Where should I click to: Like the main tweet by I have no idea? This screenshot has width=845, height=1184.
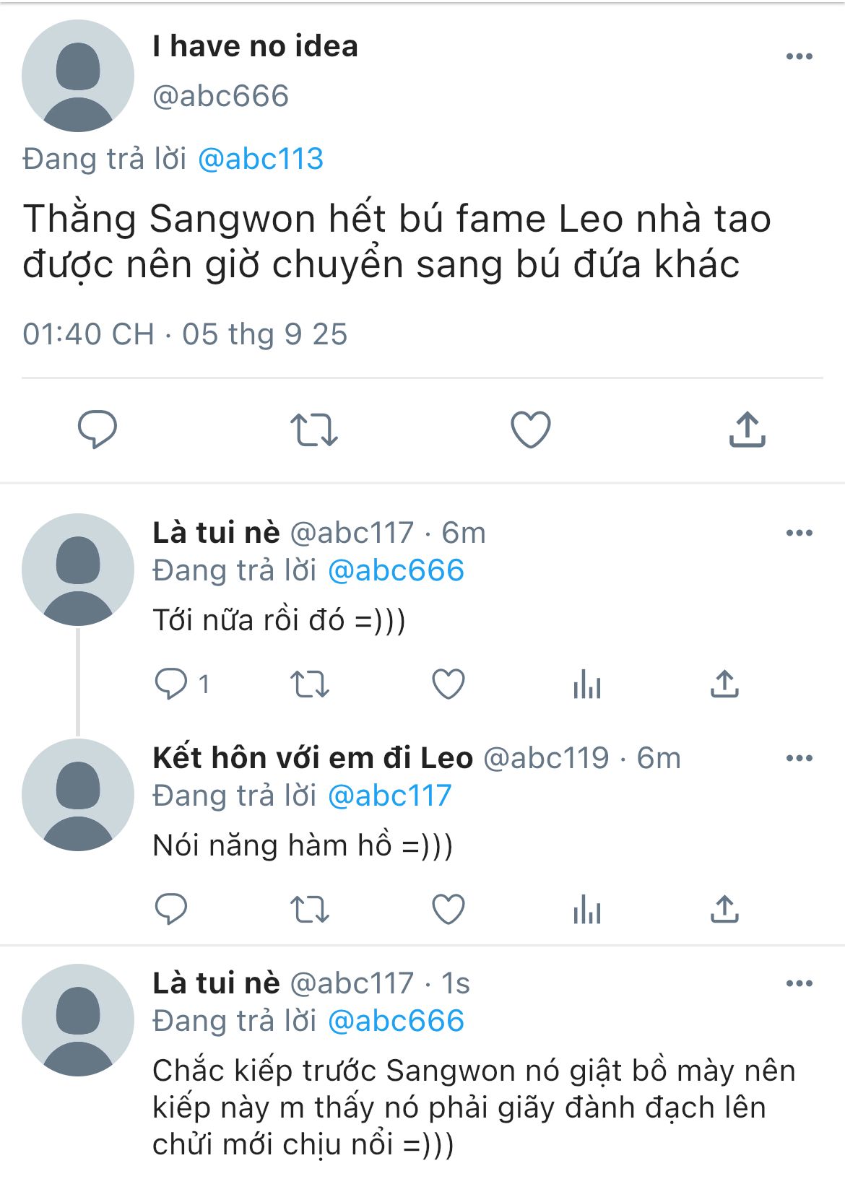pos(531,429)
